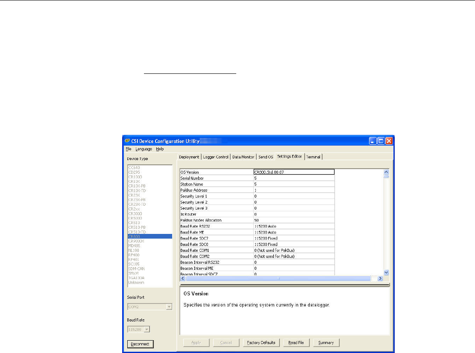Edit the OS Version value field

pos(294,172)
